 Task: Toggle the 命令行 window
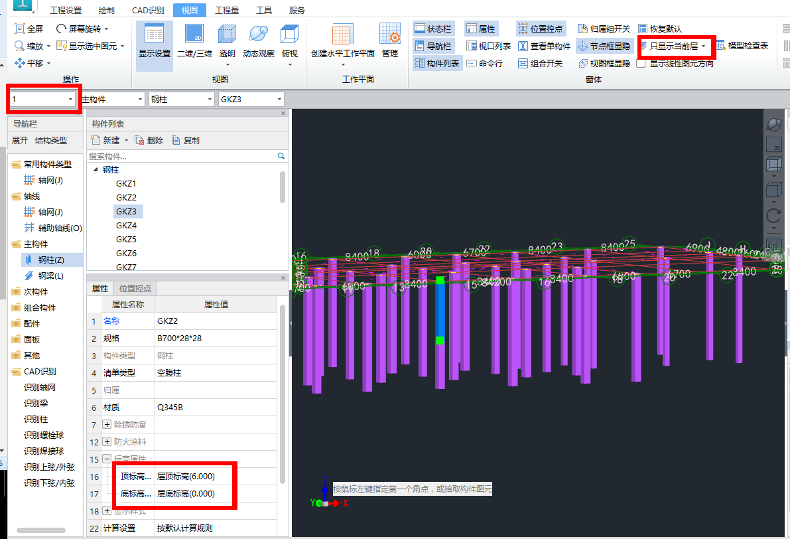[x=484, y=63]
